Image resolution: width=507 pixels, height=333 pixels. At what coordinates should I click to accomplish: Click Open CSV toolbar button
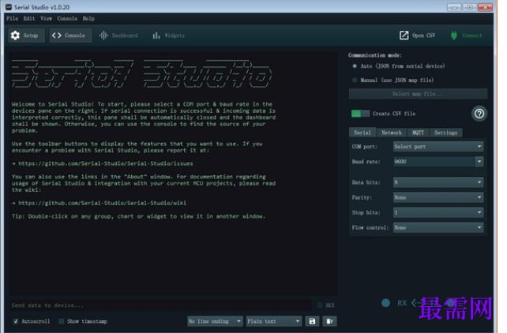(x=418, y=36)
